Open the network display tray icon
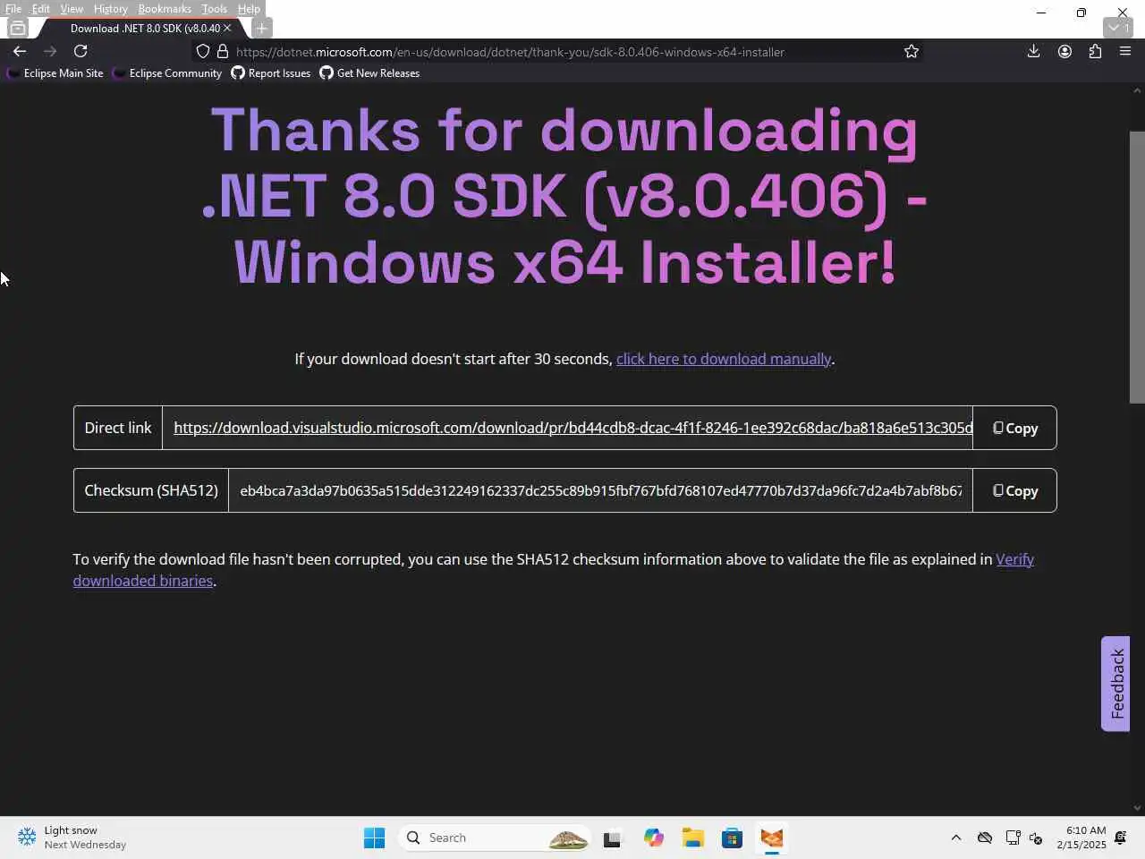Screen dimensions: 1145x859 tap(1013, 838)
